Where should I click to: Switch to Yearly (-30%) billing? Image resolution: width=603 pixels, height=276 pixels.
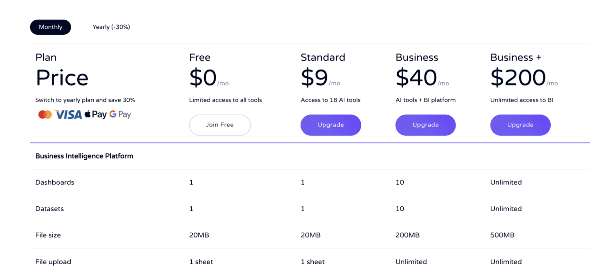pos(111,27)
